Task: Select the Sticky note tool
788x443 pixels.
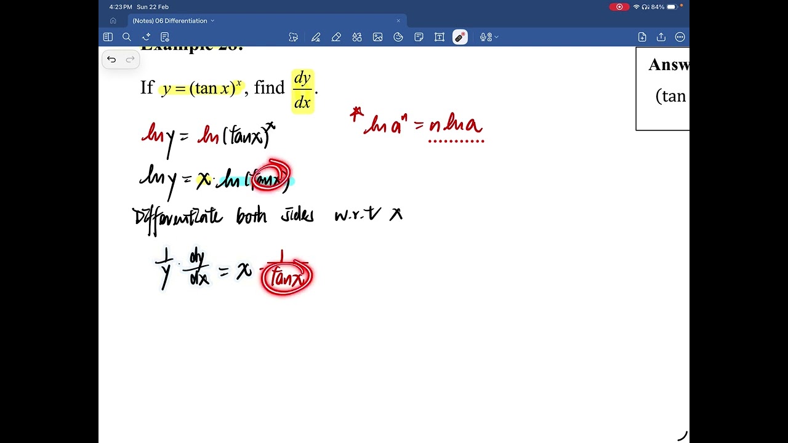Action: click(x=419, y=37)
